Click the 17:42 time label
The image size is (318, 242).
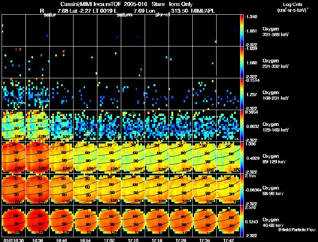click(228, 240)
